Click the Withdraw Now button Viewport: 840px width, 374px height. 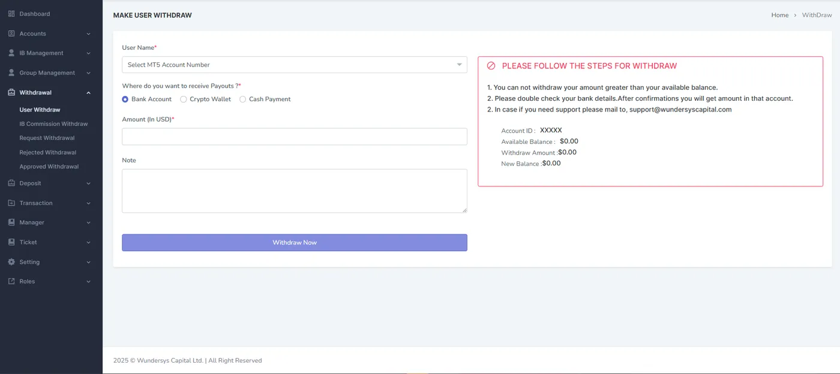pyautogui.click(x=295, y=243)
